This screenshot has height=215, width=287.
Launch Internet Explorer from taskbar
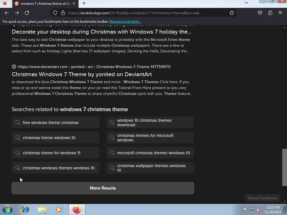tap(25, 209)
